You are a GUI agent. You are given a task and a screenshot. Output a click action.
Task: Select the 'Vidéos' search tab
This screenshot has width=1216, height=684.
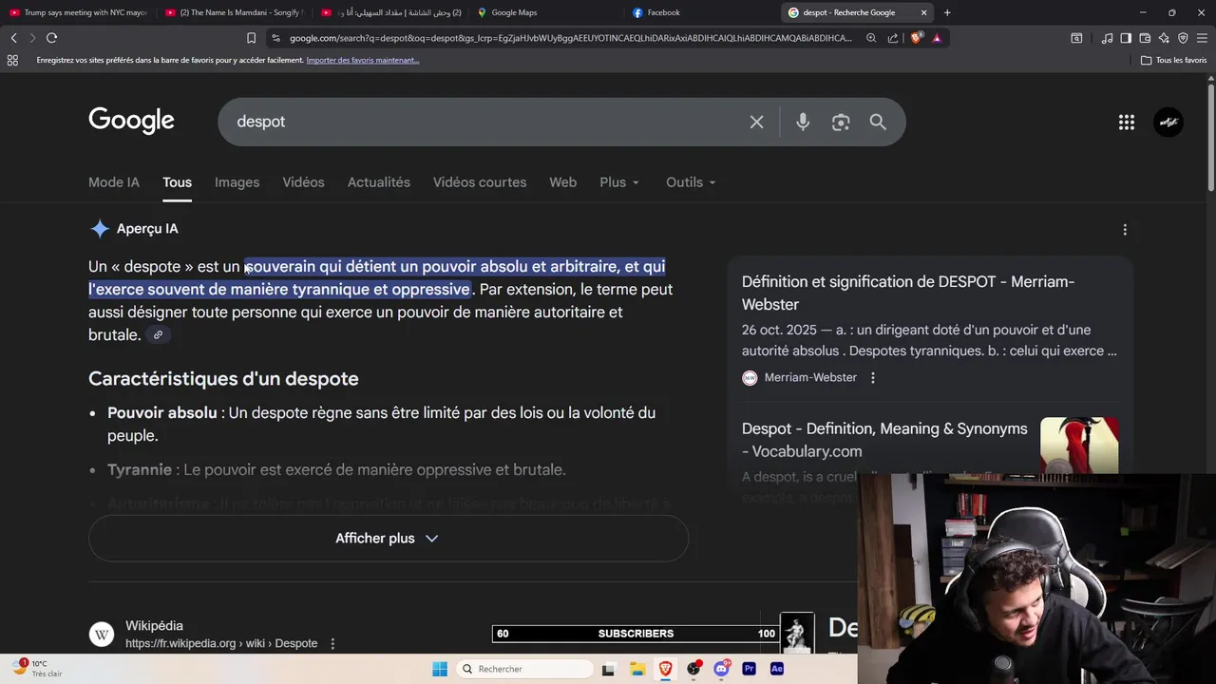[x=303, y=182]
